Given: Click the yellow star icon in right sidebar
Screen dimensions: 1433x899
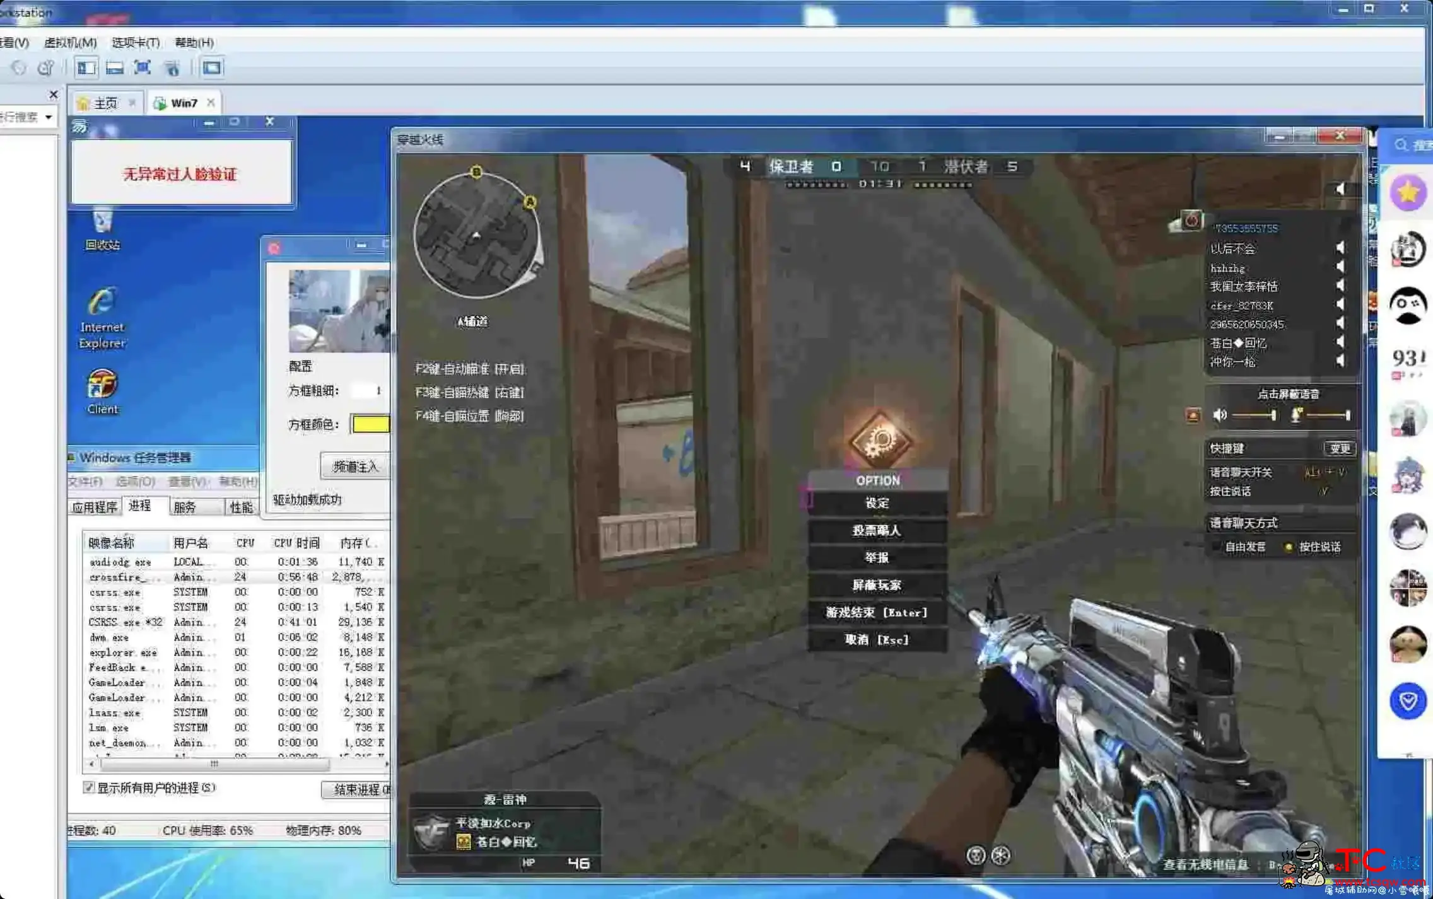Looking at the screenshot, I should point(1408,193).
